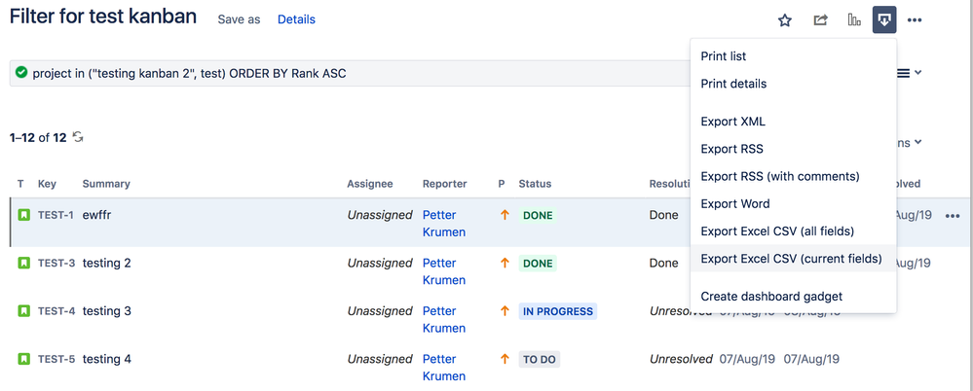Select Export RSS option

pyautogui.click(x=793, y=149)
